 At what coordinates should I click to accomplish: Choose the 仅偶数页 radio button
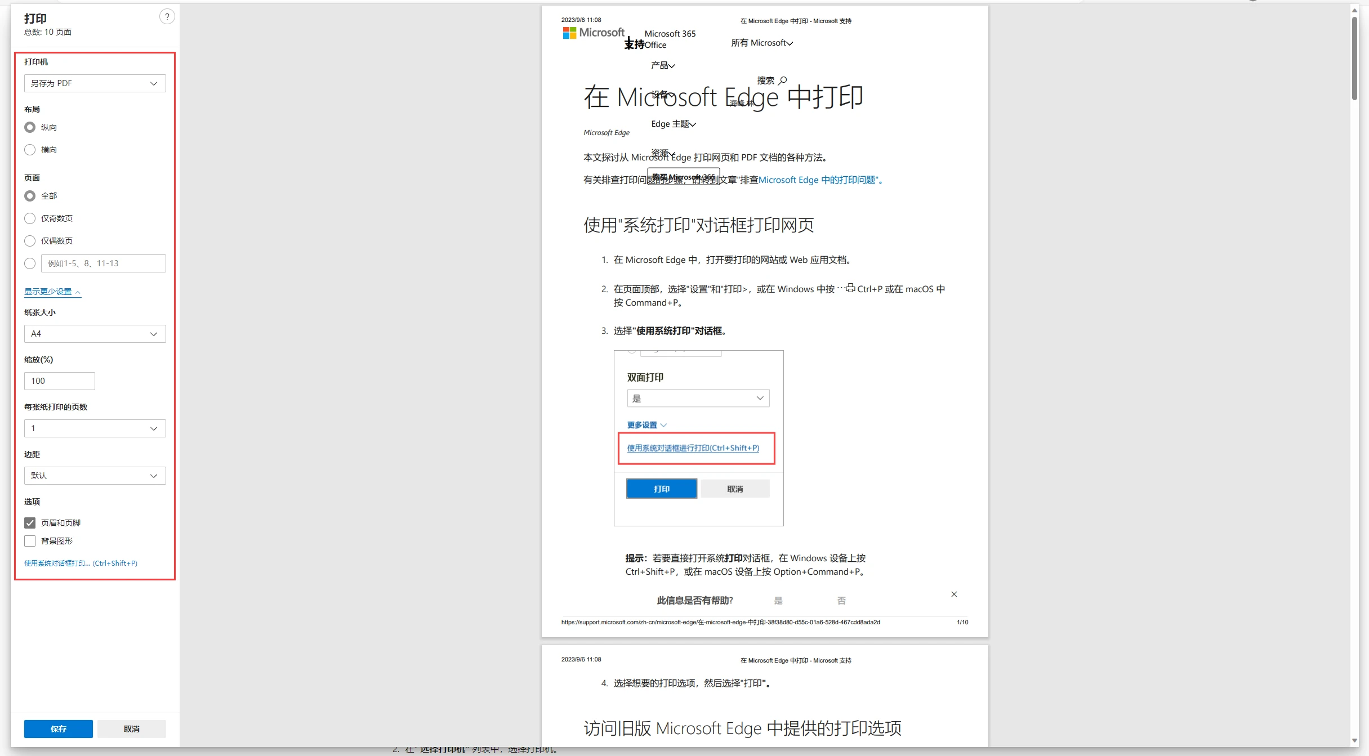pyautogui.click(x=30, y=241)
